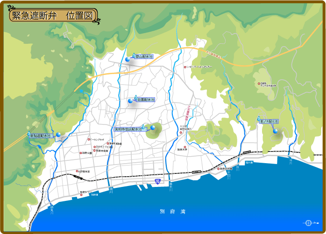Click the red marker for 立命館アジア太平洋大学
The image size is (326, 234).
click(x=260, y=84)
